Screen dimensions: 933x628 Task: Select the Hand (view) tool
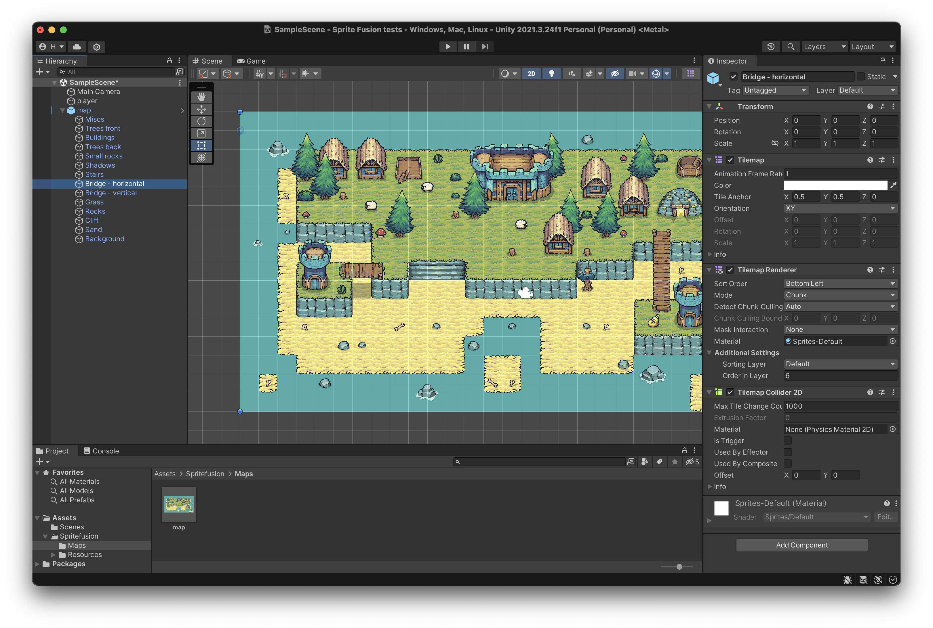201,97
